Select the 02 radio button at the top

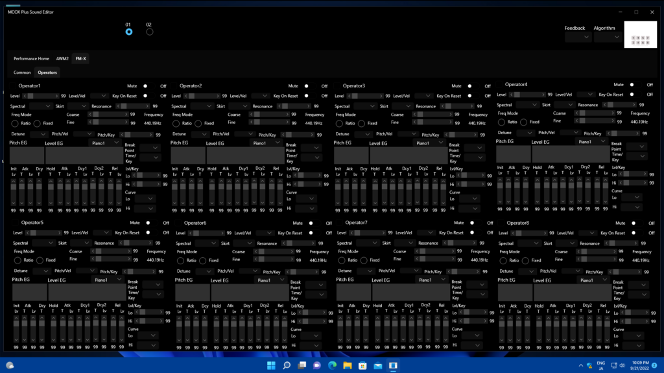point(150,32)
